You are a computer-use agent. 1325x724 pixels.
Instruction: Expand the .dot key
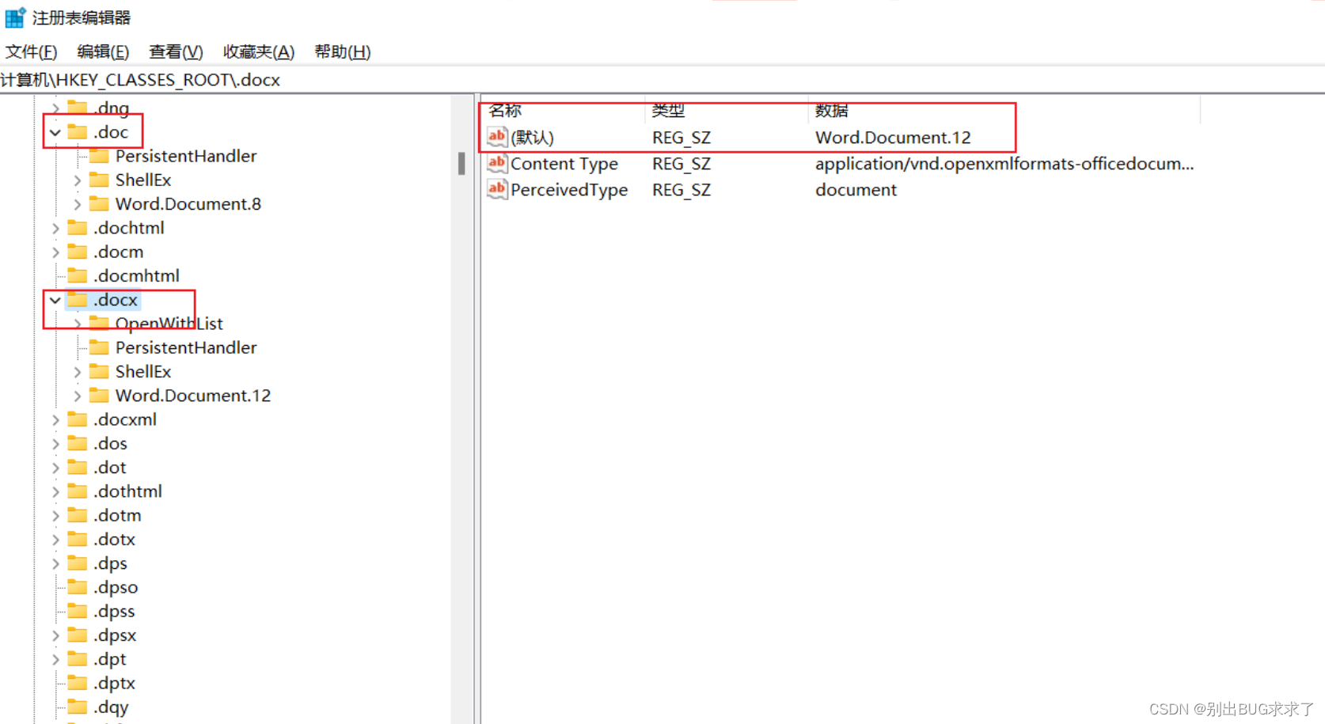click(55, 468)
